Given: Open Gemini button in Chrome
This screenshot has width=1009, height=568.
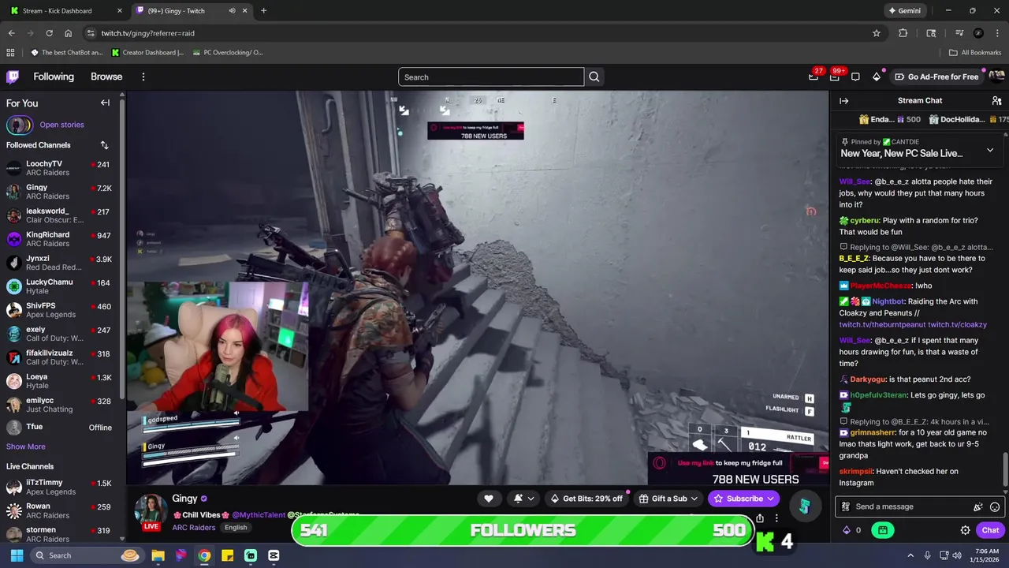Looking at the screenshot, I should tap(904, 11).
